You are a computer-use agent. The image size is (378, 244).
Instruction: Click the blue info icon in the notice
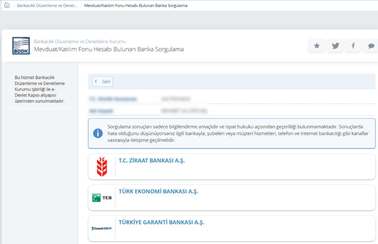(98, 133)
